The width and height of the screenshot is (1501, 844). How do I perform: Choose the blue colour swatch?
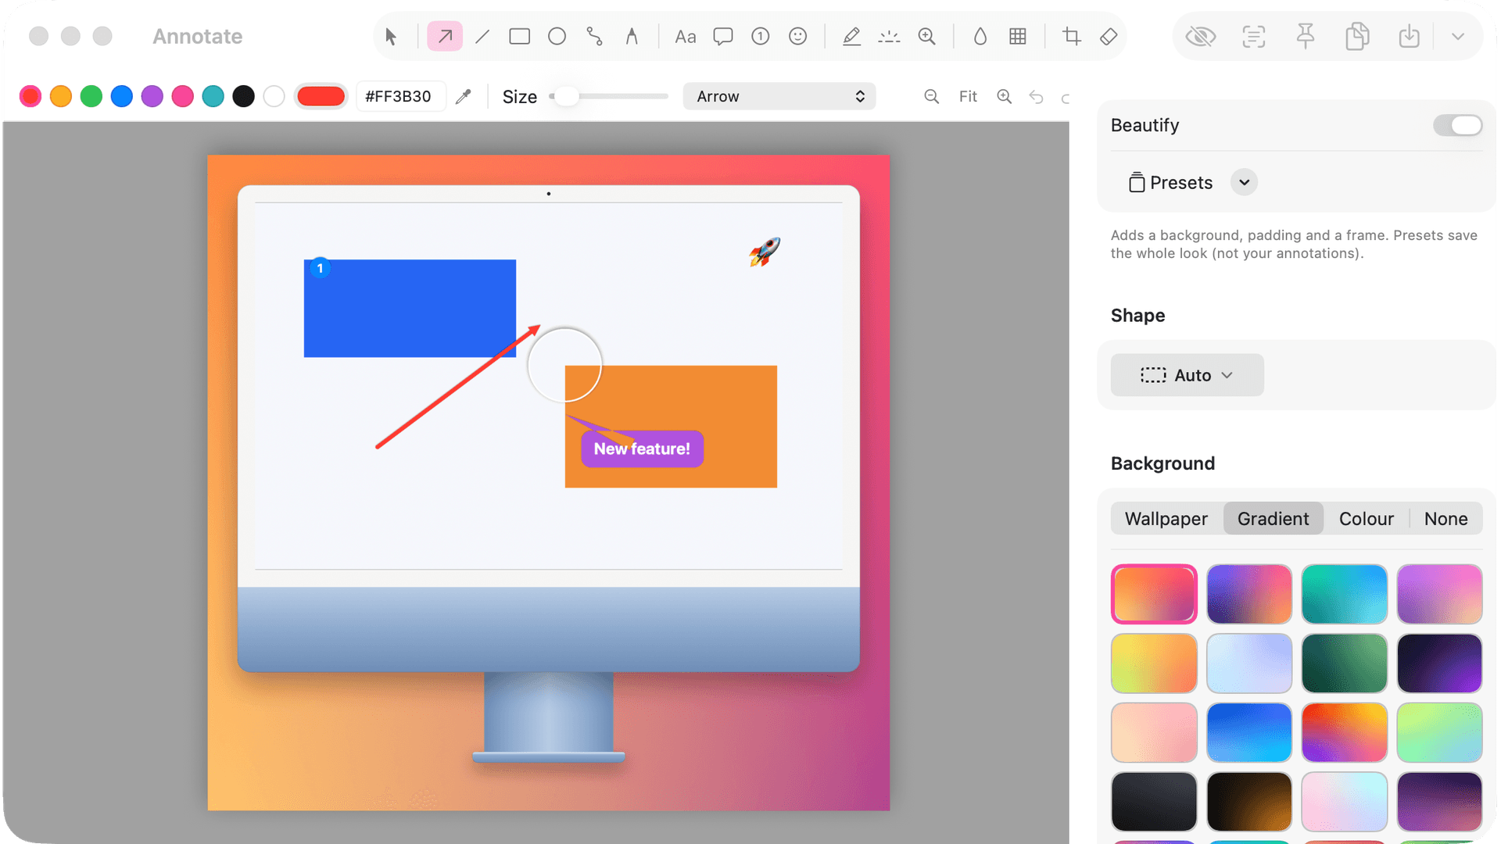[x=122, y=96]
